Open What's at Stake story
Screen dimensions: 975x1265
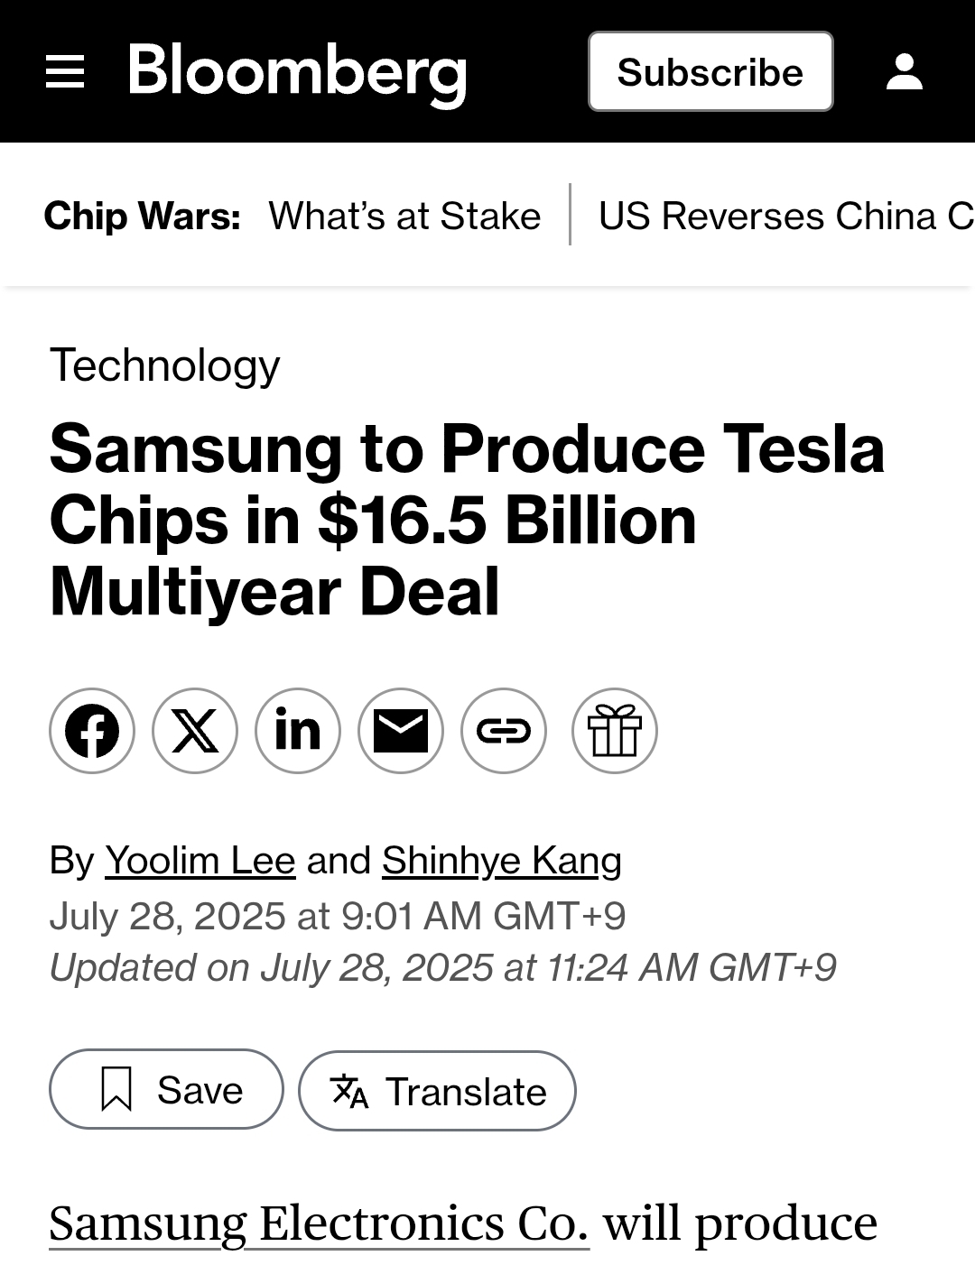pyautogui.click(x=404, y=217)
